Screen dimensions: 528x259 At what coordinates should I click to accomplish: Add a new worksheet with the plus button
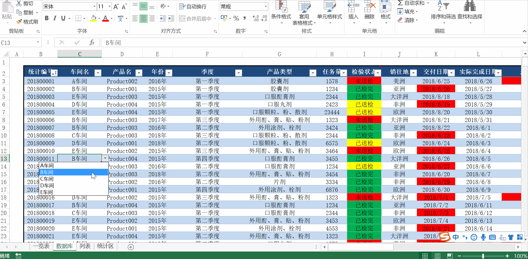pyautogui.click(x=130, y=247)
